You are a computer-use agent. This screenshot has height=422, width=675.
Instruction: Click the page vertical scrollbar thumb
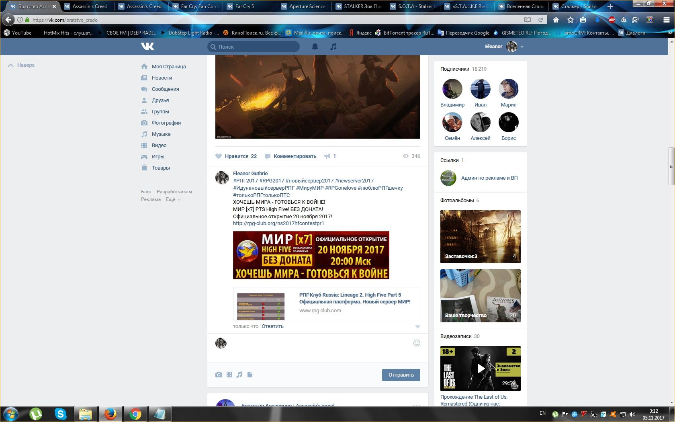click(671, 166)
